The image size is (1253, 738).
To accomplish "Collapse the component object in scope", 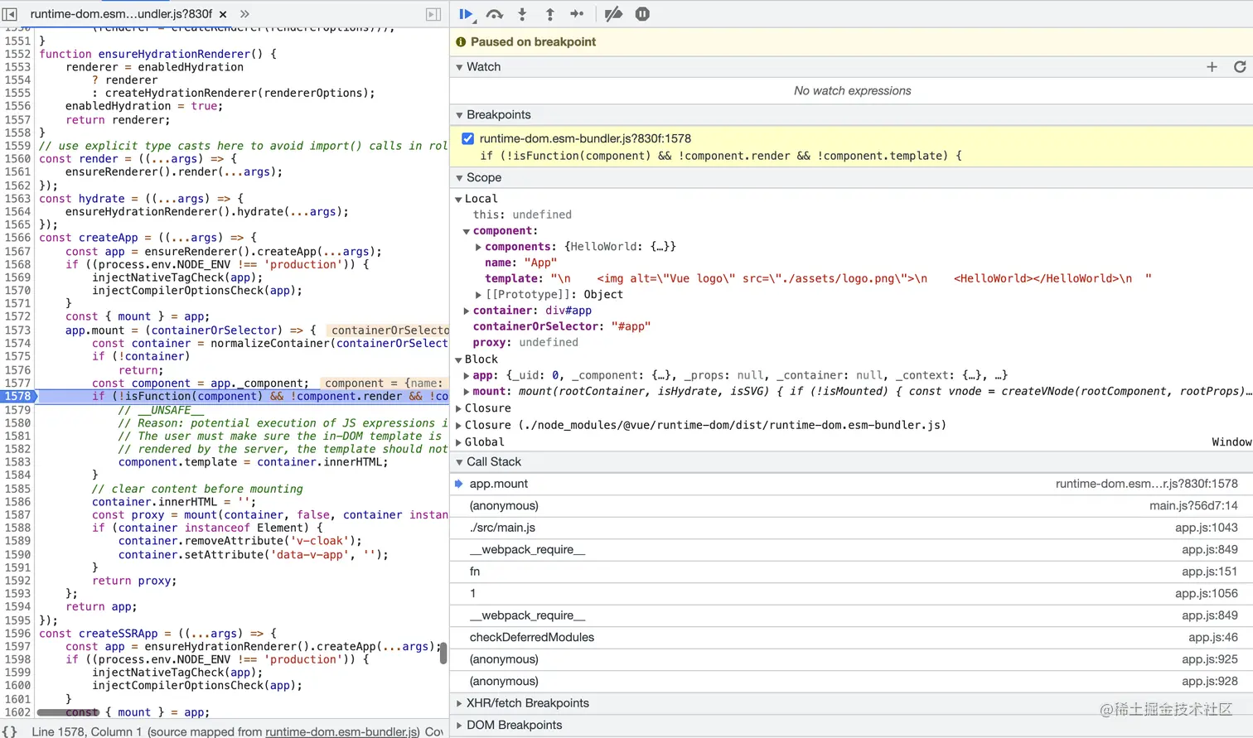I will (x=467, y=232).
